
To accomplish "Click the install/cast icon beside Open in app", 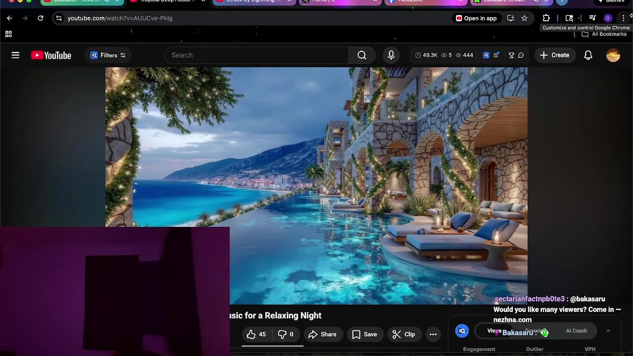I will point(510,18).
